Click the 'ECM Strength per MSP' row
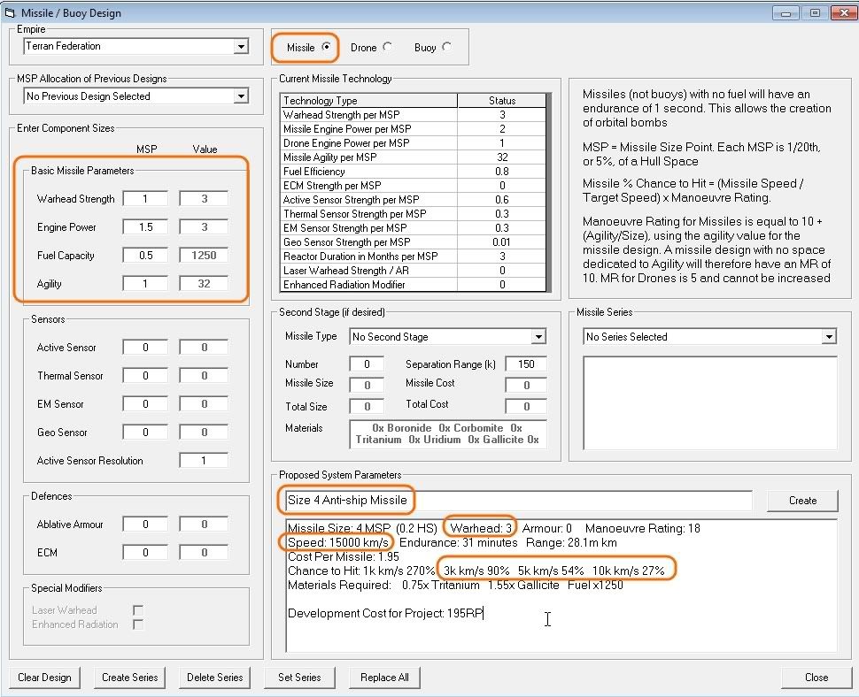Image resolution: width=859 pixels, height=697 pixels. click(x=414, y=186)
